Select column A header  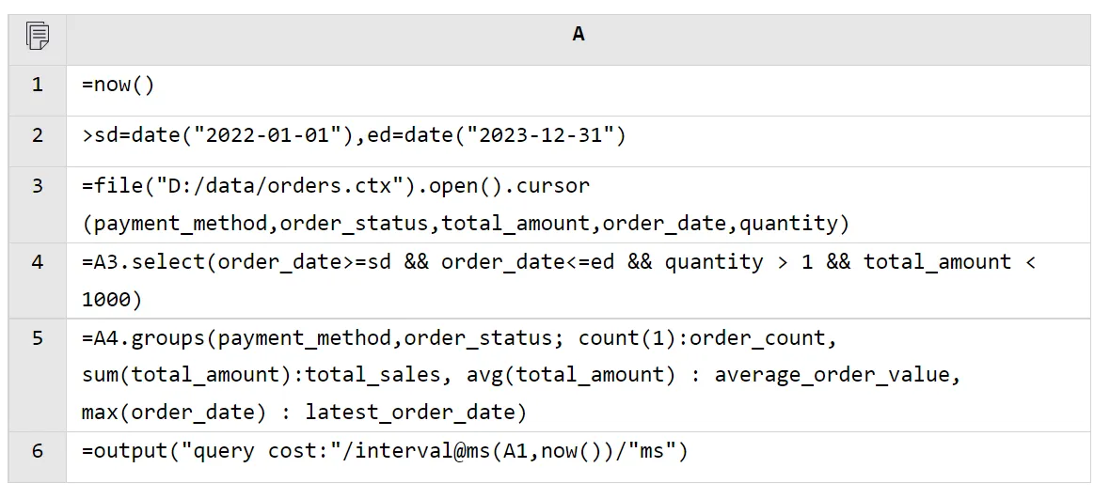point(578,34)
